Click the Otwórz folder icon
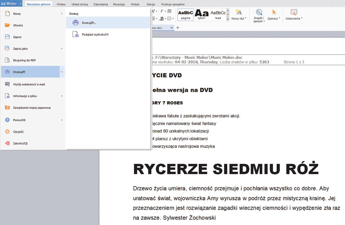The height and width of the screenshot is (225, 345). click(x=8, y=25)
